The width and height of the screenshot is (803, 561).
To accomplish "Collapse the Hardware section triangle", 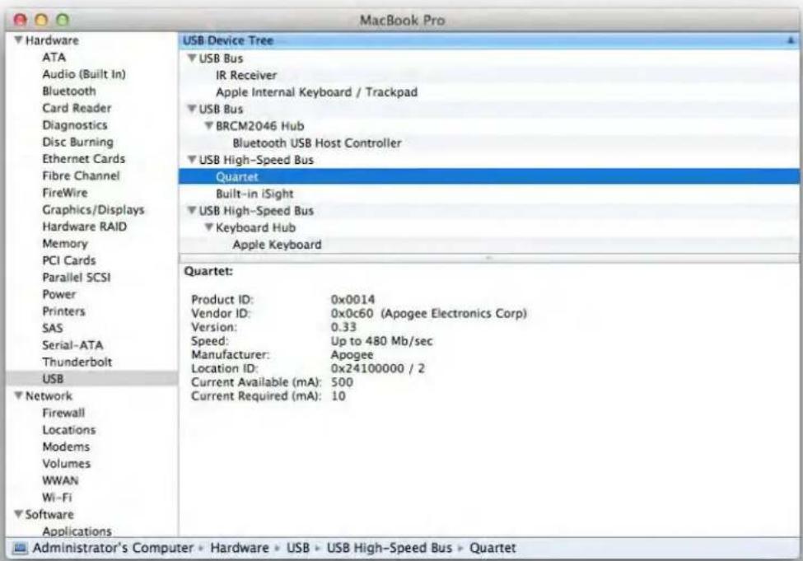I will point(18,40).
